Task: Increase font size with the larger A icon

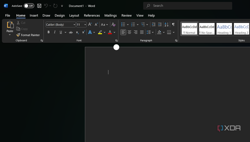Action: click(x=90, y=24)
